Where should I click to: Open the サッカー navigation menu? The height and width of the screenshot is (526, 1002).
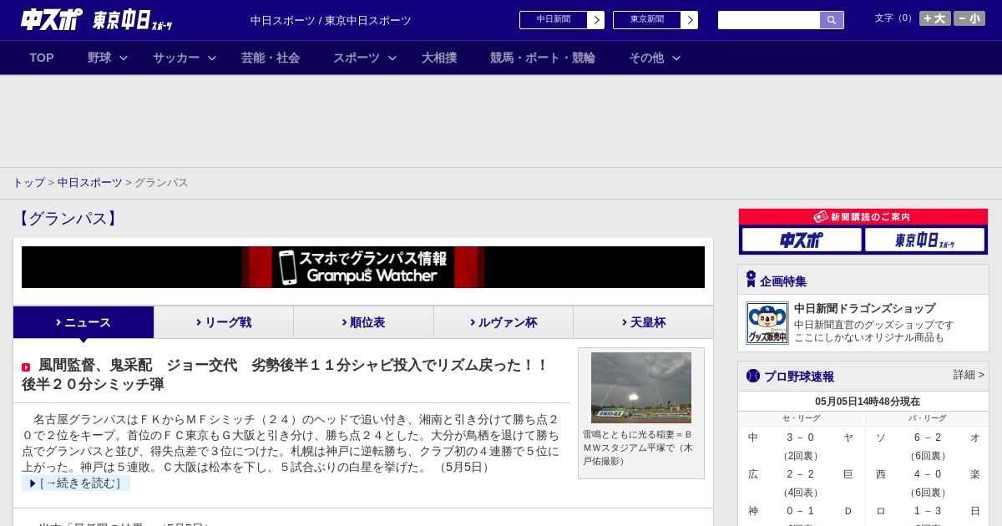click(x=176, y=58)
